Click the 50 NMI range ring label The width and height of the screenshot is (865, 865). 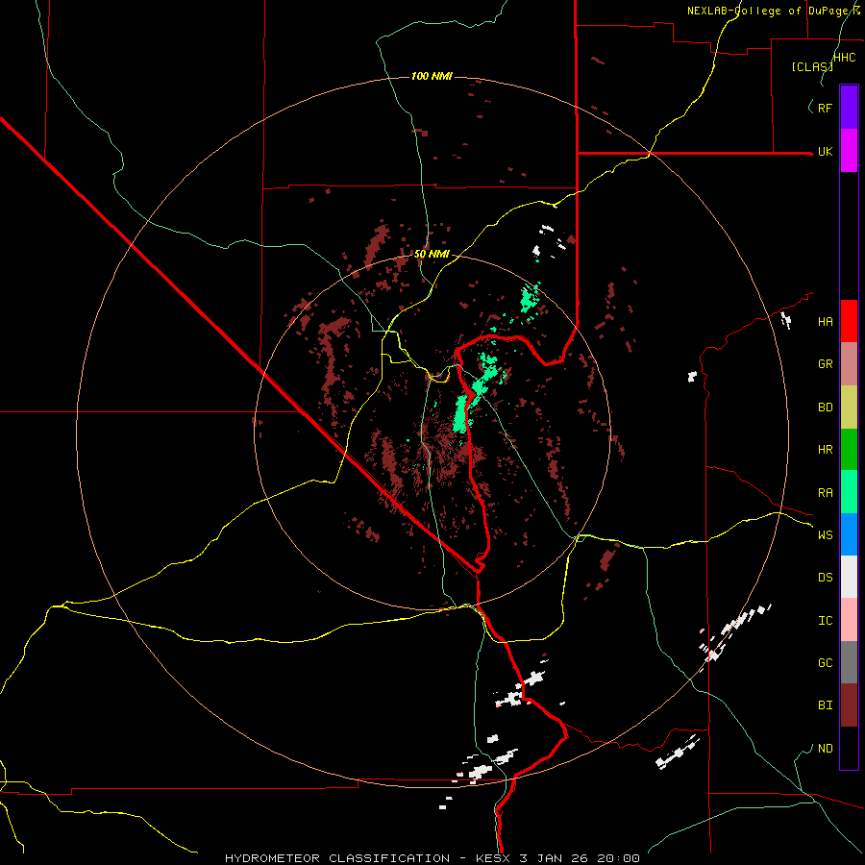click(x=432, y=254)
